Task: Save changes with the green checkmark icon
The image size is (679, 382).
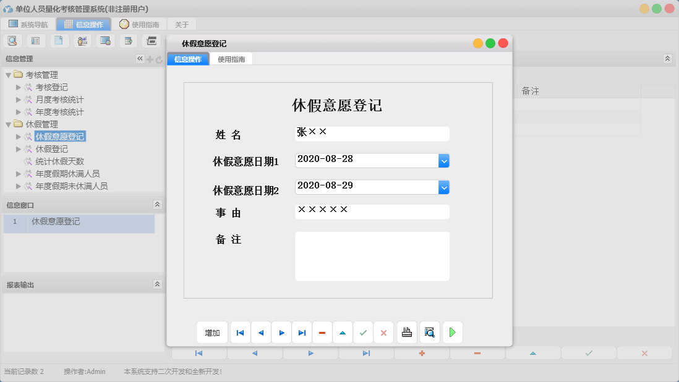Action: click(363, 332)
